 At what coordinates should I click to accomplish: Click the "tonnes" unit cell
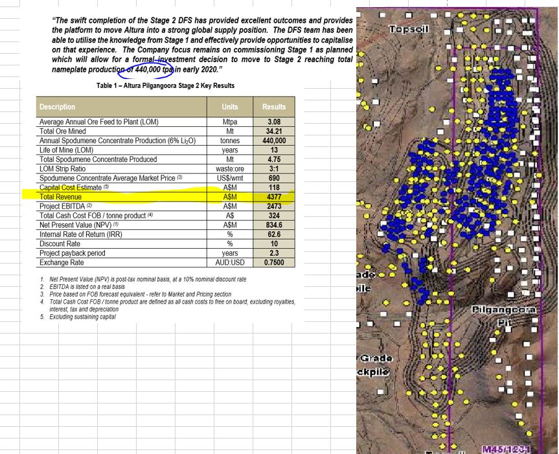[230, 141]
